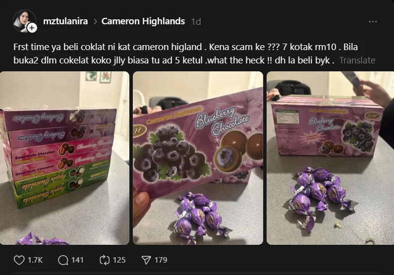Open the third photo showing nutrition label
This screenshot has height=275, width=394.
[x=330, y=158]
